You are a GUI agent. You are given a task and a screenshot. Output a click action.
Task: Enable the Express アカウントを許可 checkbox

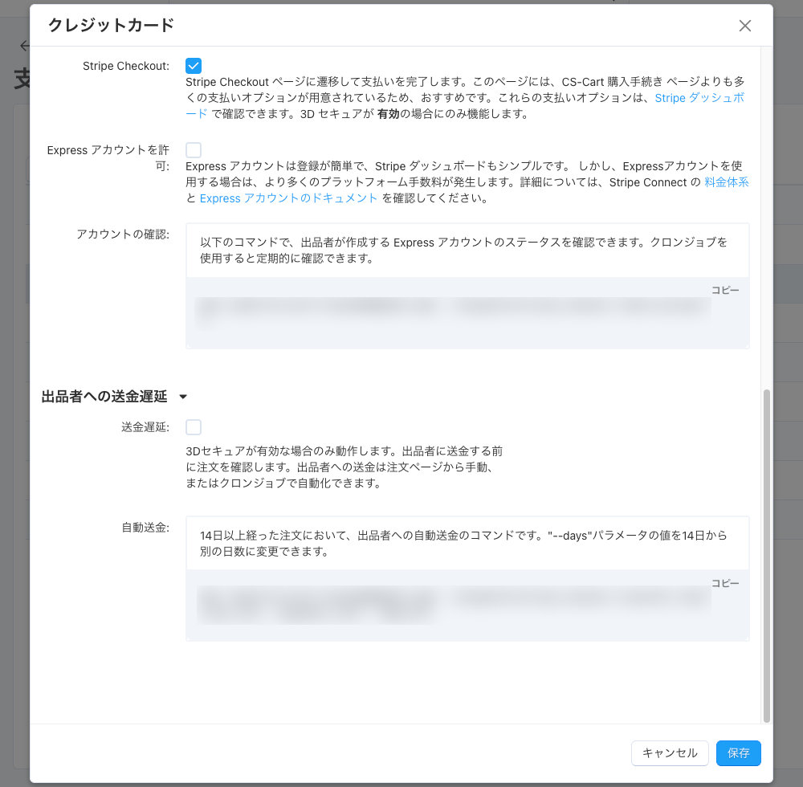point(194,150)
